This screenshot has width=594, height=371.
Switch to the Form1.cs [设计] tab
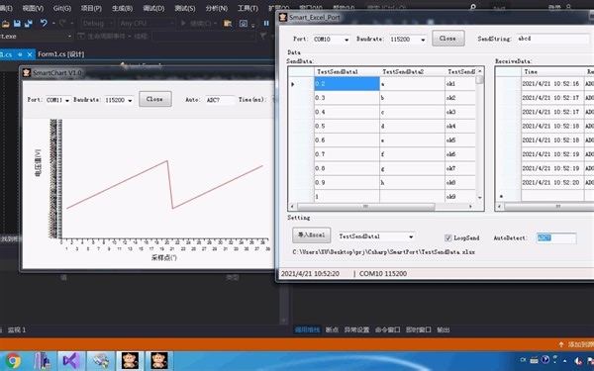click(x=61, y=54)
